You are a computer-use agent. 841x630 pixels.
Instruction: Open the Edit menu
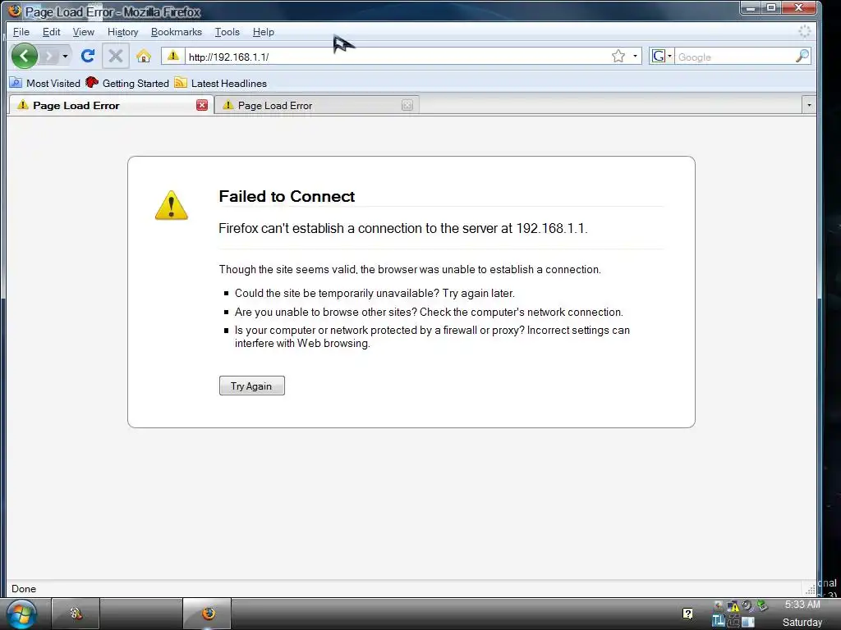52,32
